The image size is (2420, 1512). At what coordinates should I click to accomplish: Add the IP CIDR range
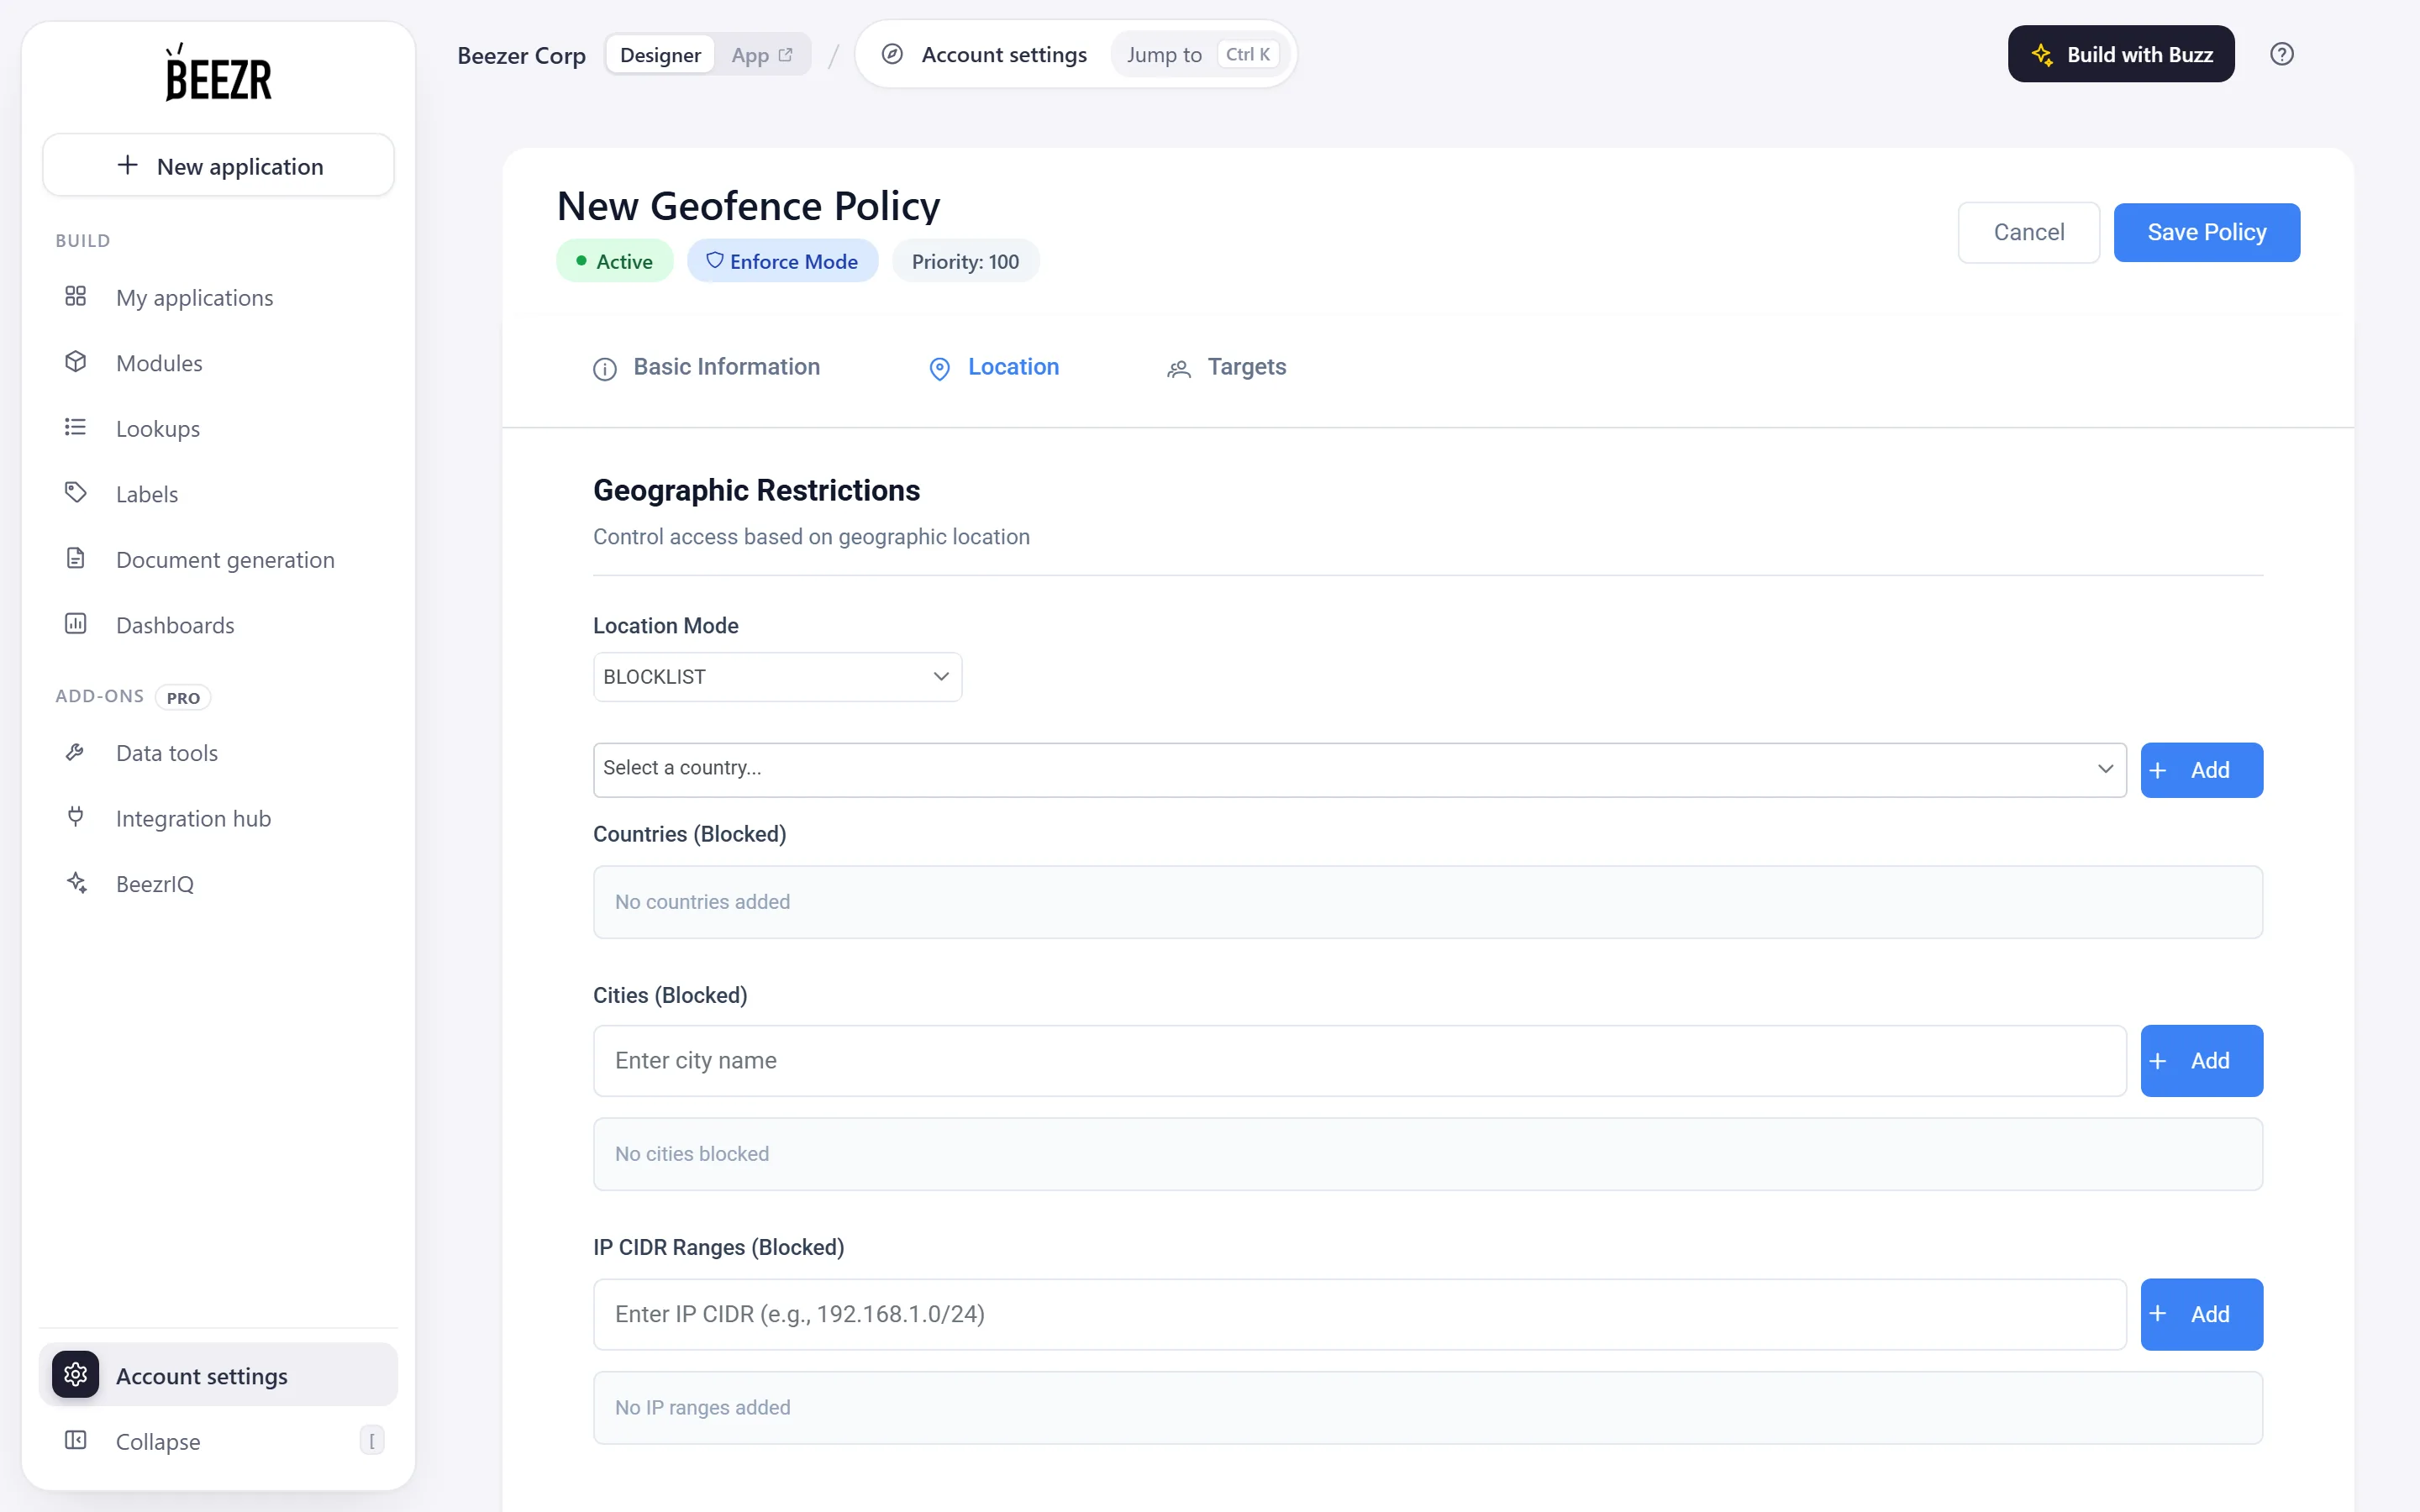[2201, 1314]
